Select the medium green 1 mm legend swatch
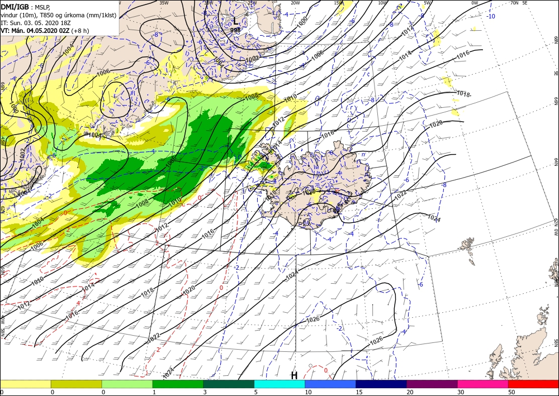 (178, 384)
